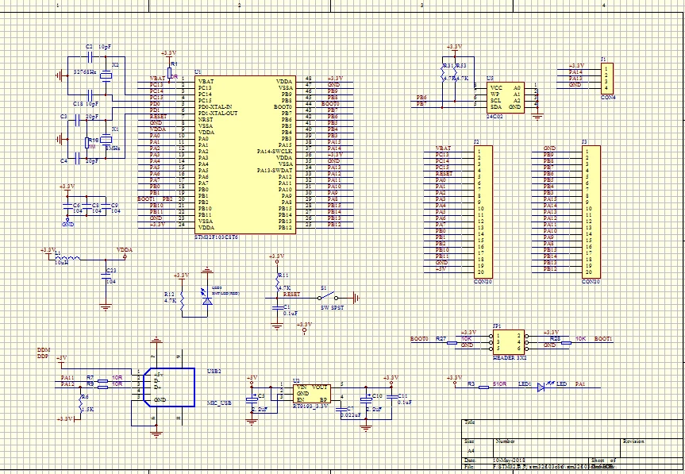Click the C9 104 decoupling capacitor

point(106,206)
